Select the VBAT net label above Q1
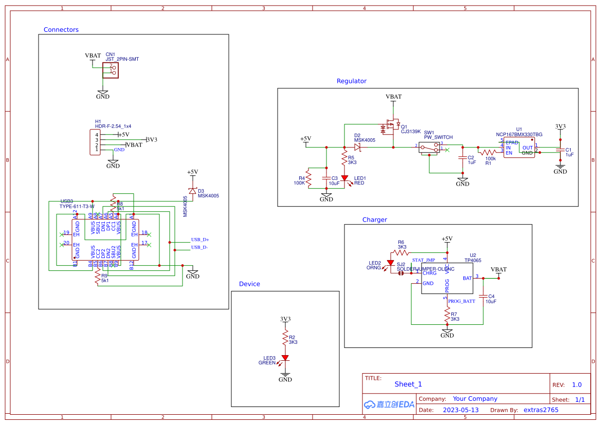This screenshot has height=425, width=601. pos(393,96)
